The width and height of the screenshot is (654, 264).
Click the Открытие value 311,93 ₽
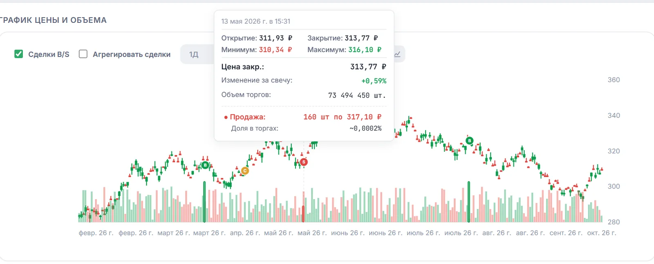276,38
